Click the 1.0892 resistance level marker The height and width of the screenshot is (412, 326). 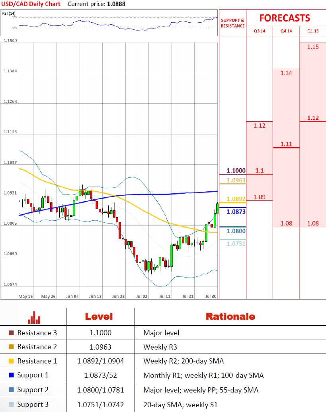pos(236,199)
